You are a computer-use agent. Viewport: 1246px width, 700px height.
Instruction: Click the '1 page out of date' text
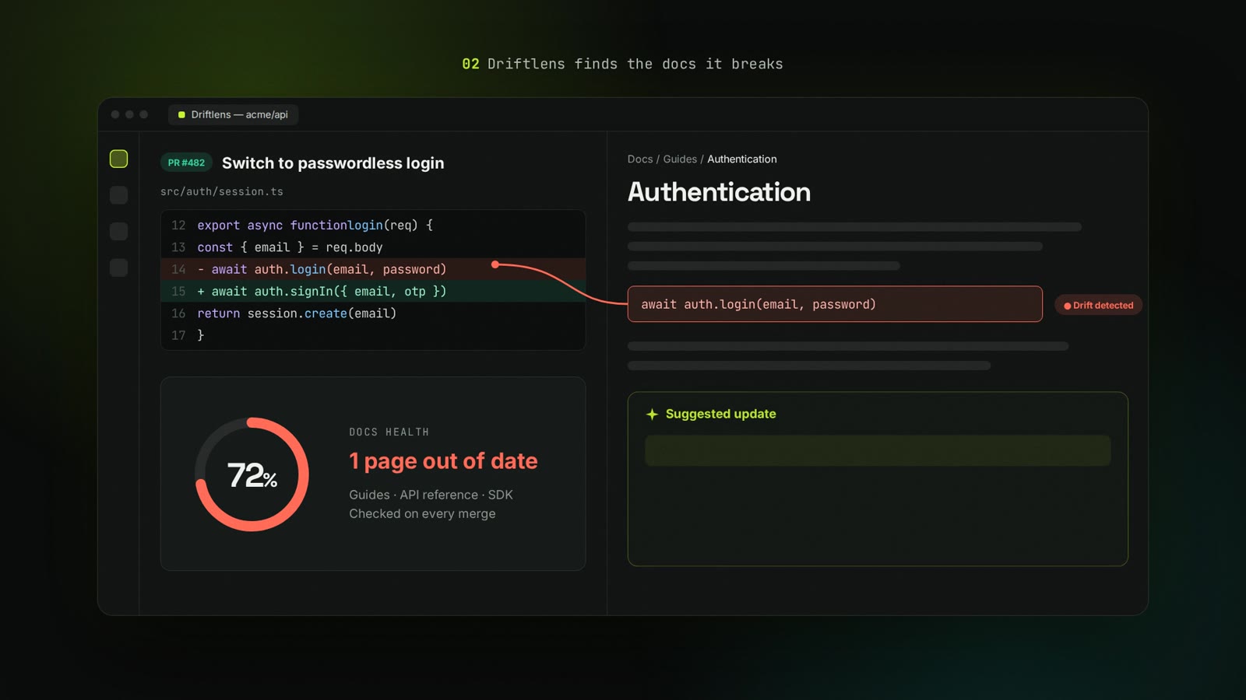point(443,461)
